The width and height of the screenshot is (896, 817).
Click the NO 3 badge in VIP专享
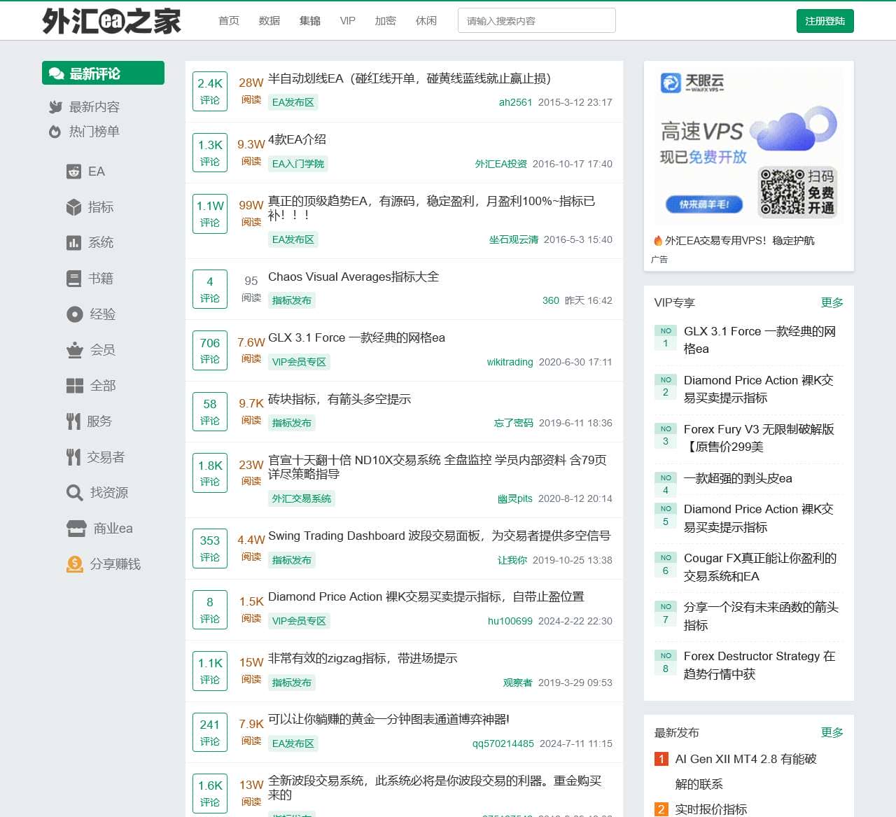point(666,435)
